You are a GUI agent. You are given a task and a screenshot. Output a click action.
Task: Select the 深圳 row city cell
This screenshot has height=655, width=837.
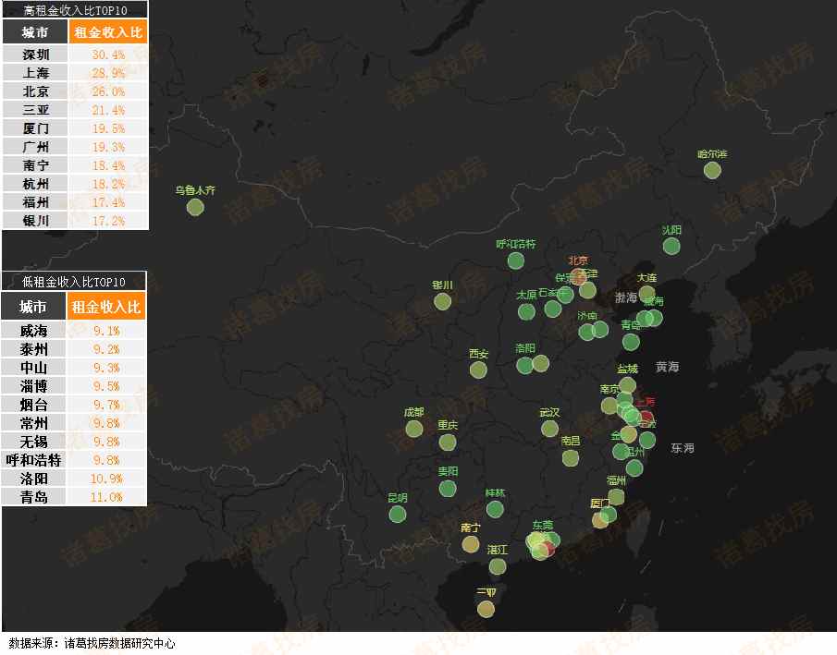point(35,55)
